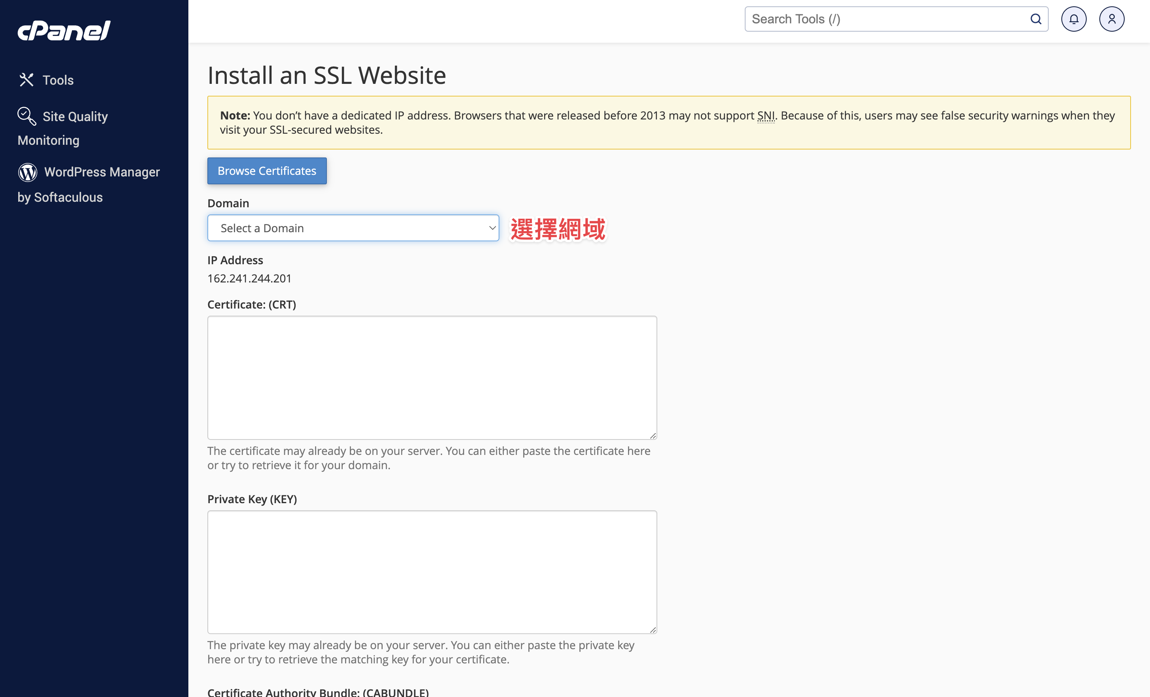Grab the Certificate text area resize handle
Screen dimensions: 1150x697
(653, 435)
